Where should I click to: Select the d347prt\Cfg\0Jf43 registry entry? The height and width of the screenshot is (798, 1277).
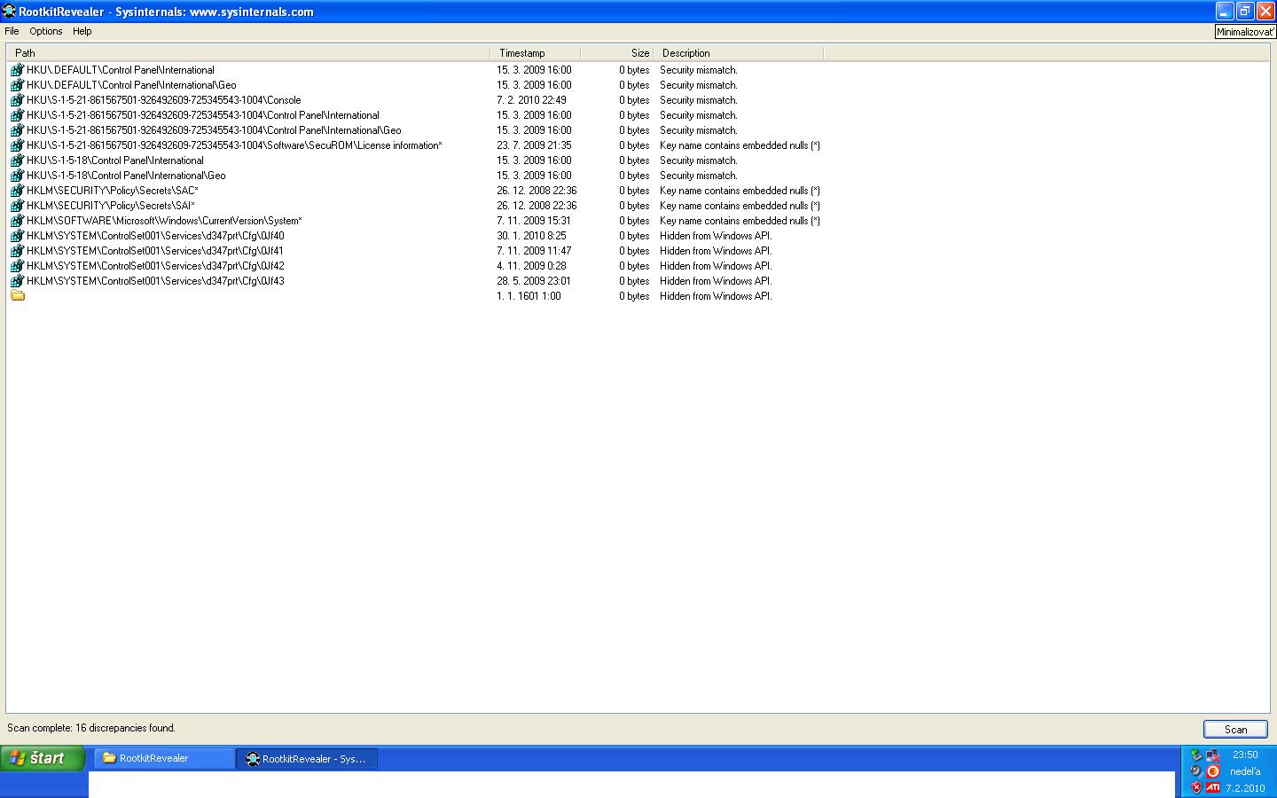tap(155, 281)
